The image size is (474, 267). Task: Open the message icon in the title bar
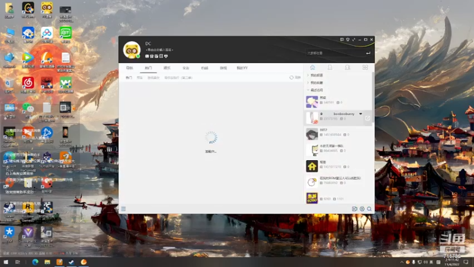(342, 40)
